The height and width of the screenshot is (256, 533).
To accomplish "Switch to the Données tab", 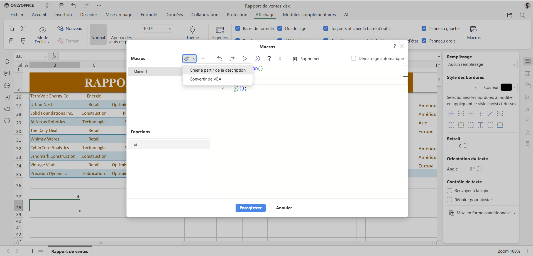I will pos(174,15).
